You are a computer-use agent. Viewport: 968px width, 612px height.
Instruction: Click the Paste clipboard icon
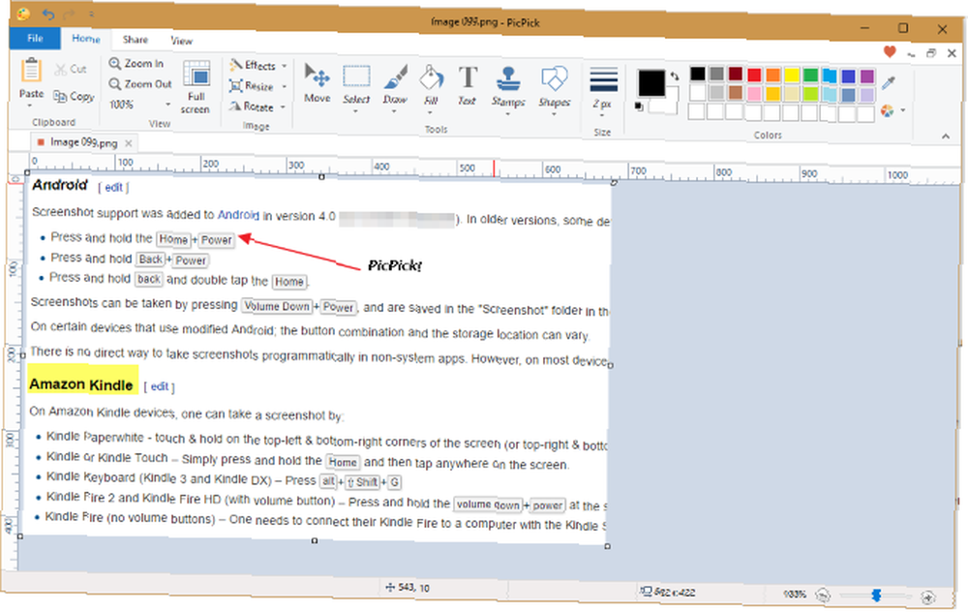(x=30, y=71)
